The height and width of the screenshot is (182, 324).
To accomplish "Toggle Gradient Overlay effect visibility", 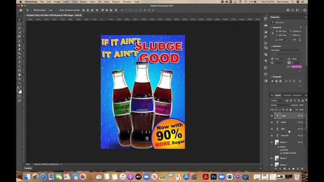I will [281, 153].
